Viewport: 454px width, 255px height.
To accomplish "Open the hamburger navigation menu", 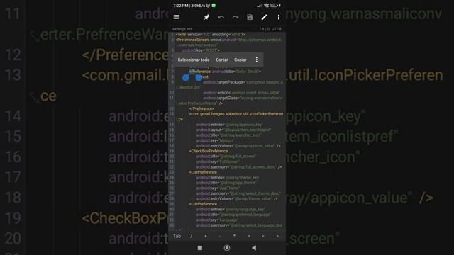I will coord(177,17).
